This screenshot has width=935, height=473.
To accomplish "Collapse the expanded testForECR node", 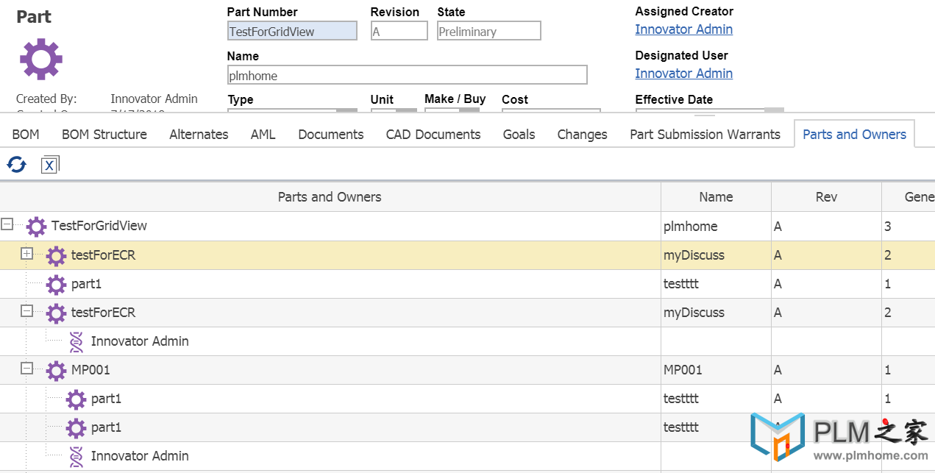I will click(27, 311).
